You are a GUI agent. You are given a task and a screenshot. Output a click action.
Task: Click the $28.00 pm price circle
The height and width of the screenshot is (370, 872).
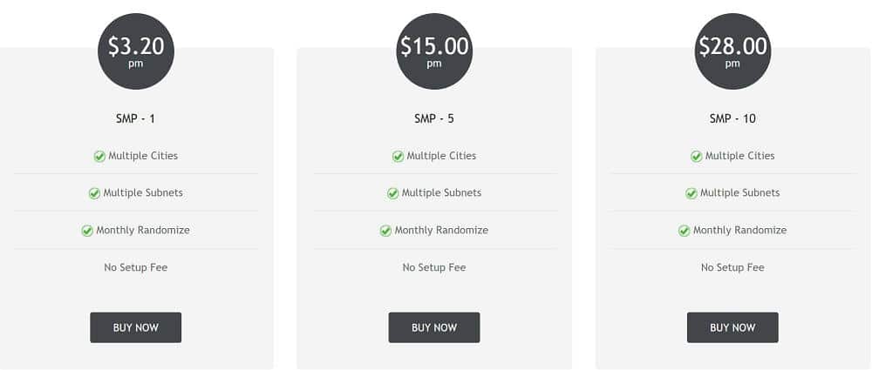(733, 51)
